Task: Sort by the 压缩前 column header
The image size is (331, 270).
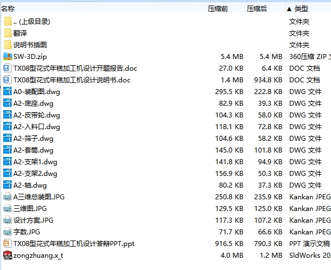Action: (x=218, y=9)
